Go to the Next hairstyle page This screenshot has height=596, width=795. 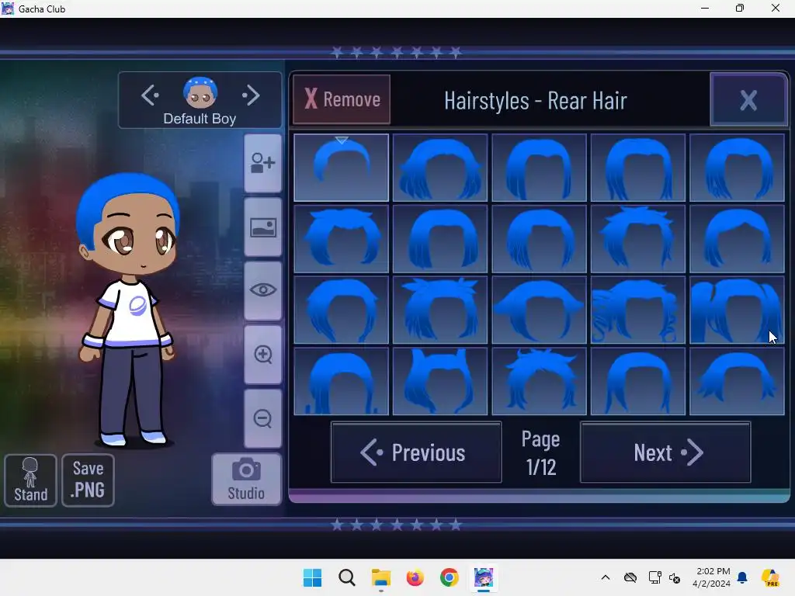tap(665, 452)
